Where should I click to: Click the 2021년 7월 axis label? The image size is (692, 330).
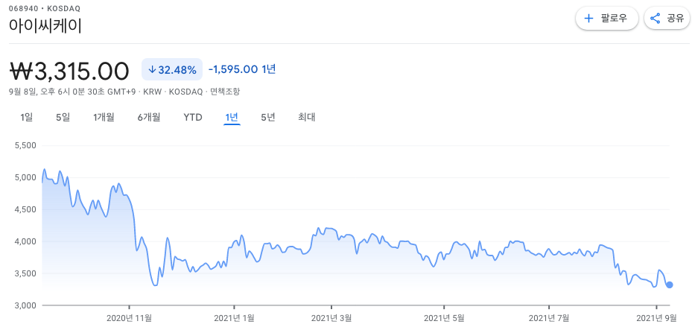tap(549, 317)
